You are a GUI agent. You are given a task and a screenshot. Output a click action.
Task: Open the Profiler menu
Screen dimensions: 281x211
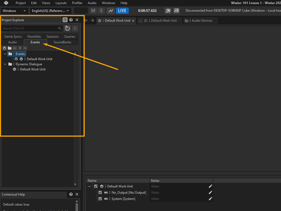[x=77, y=3]
